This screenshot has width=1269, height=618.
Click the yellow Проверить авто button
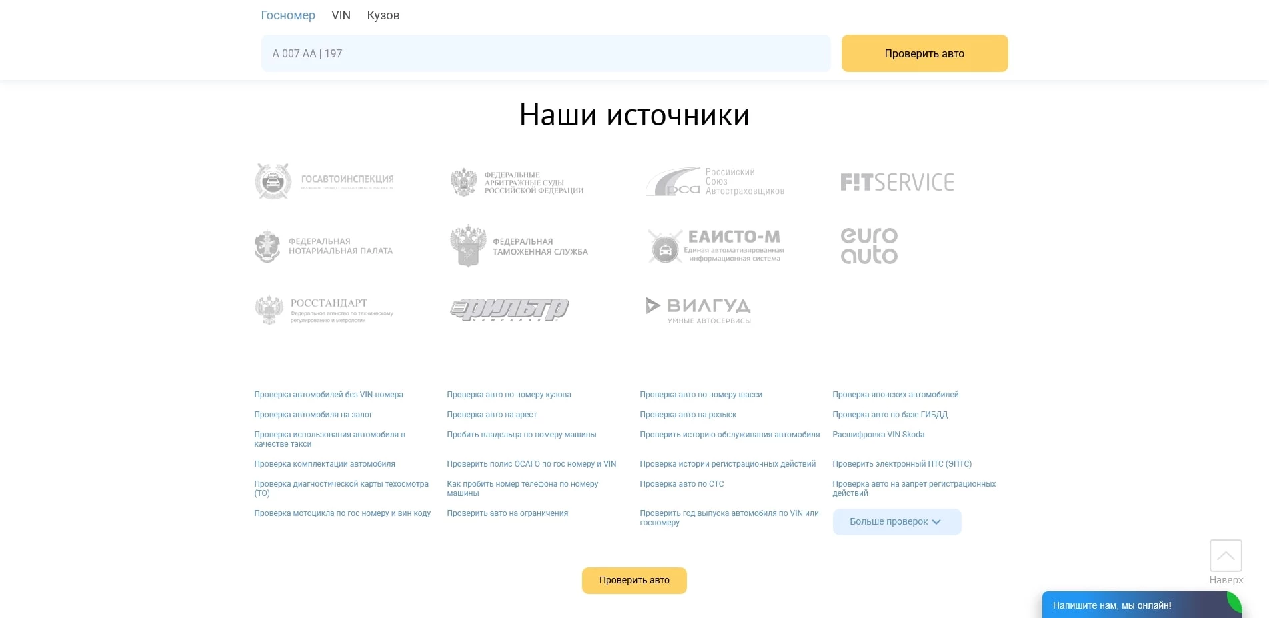pyautogui.click(x=924, y=53)
